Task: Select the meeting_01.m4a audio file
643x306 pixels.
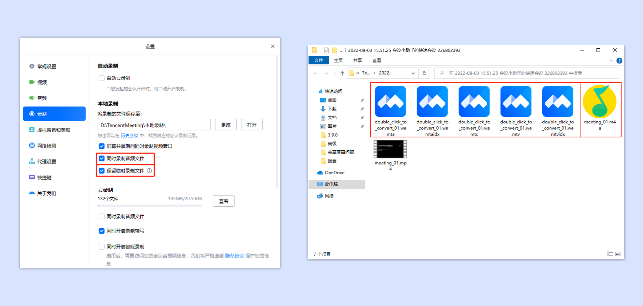Action: click(600, 108)
